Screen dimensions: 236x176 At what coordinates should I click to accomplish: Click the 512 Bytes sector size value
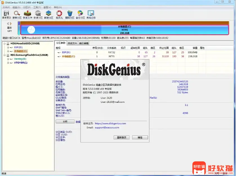tap(183, 92)
